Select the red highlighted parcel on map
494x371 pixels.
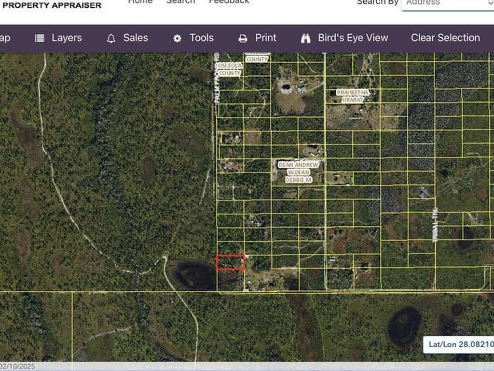(231, 262)
